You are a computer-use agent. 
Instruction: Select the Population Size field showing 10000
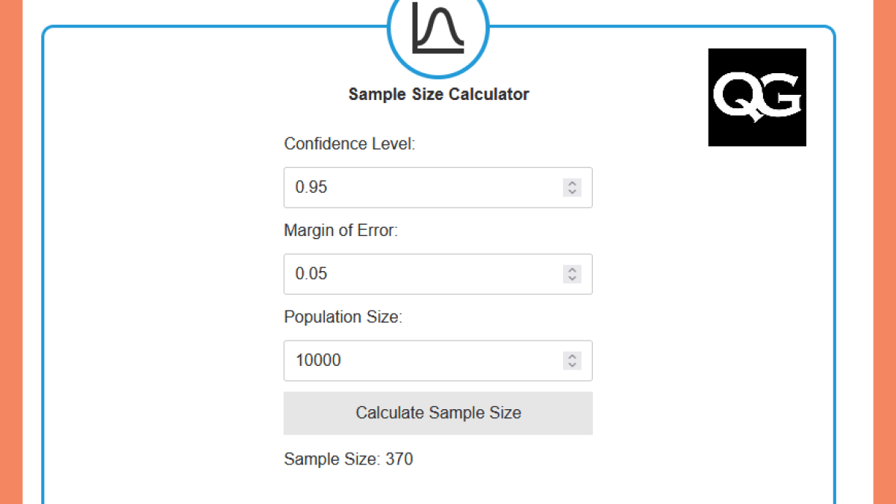418,361
